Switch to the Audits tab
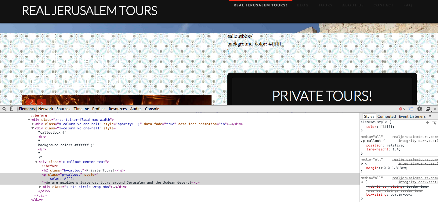The height and width of the screenshot is (202, 438). tap(136, 109)
